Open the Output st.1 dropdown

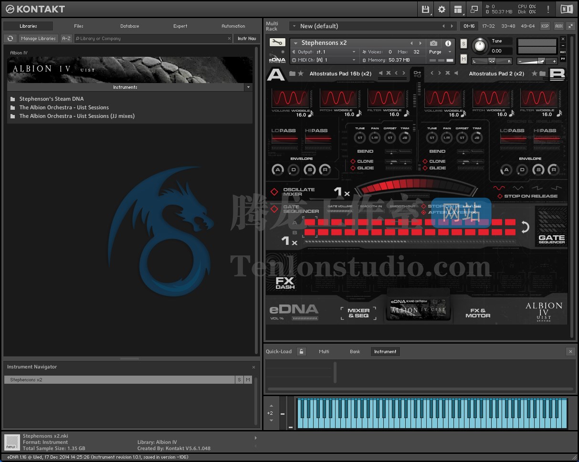pos(325,52)
